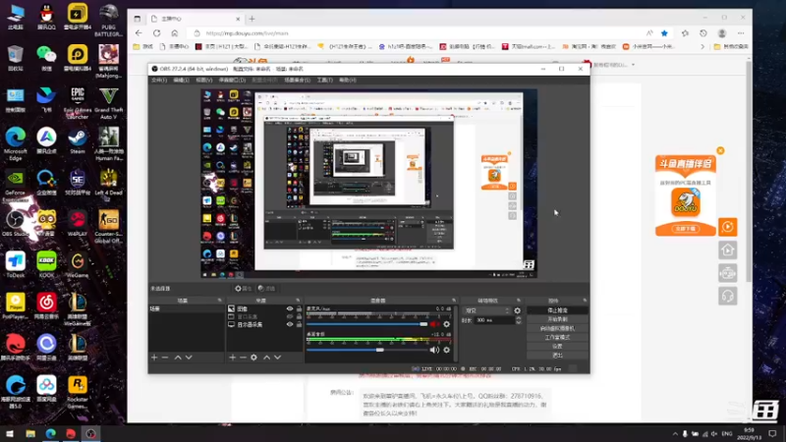Open GeForce Experience desktop shortcut
The image size is (786, 442).
(15, 186)
